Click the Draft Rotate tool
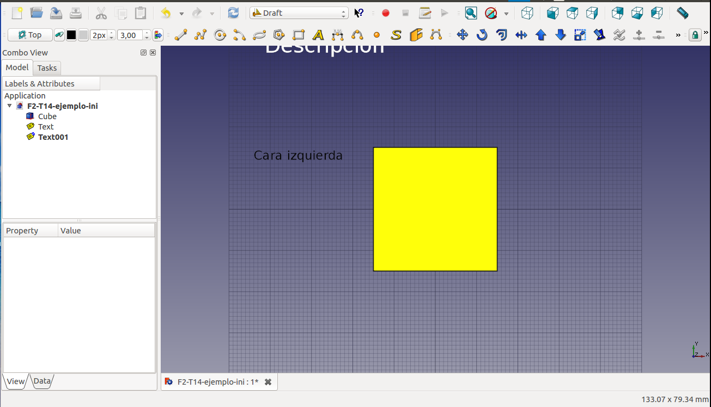The width and height of the screenshot is (711, 407). pyautogui.click(x=482, y=35)
